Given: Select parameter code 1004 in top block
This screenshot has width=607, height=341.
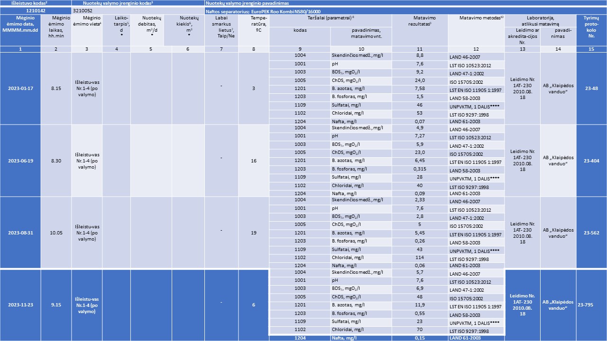Looking at the screenshot, I should [299, 56].
